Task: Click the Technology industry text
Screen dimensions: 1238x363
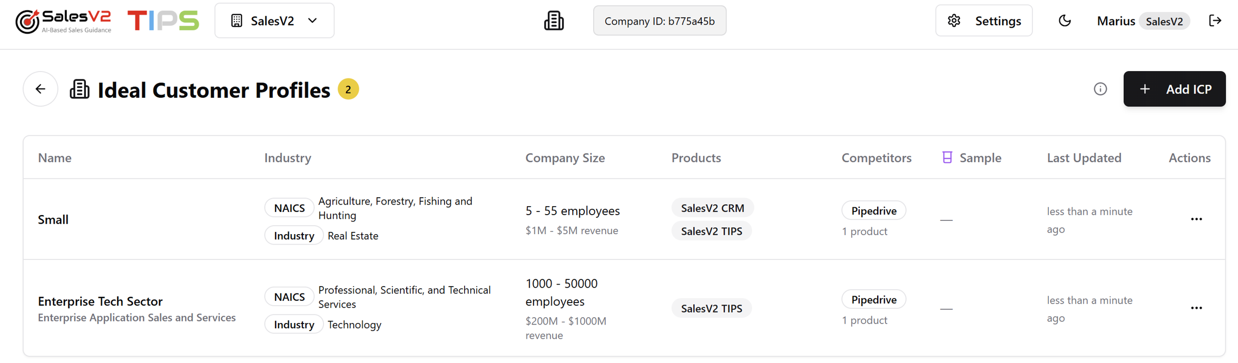Action: point(354,325)
